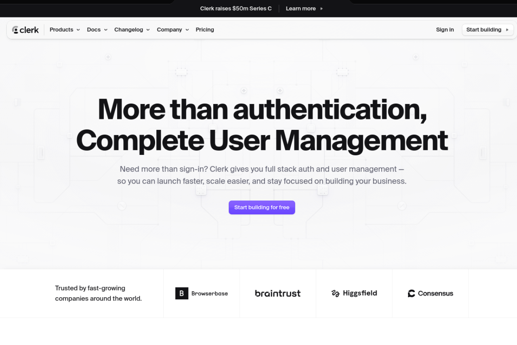Select Sign in from the navbar

tap(445, 30)
